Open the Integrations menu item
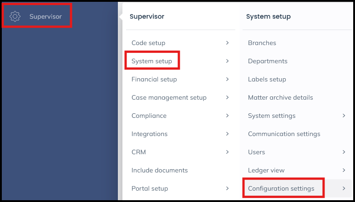This screenshot has width=355, height=202. [149, 134]
